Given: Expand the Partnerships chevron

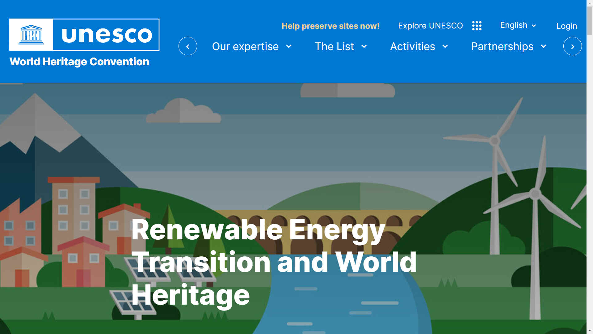Looking at the screenshot, I should coord(544,46).
